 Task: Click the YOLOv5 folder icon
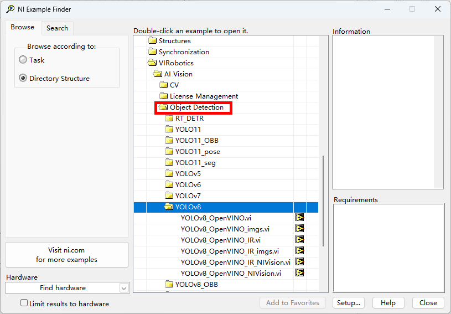point(169,174)
